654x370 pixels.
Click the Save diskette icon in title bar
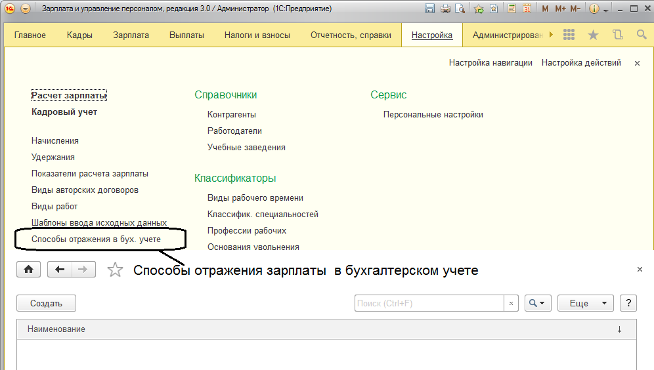tap(430, 9)
